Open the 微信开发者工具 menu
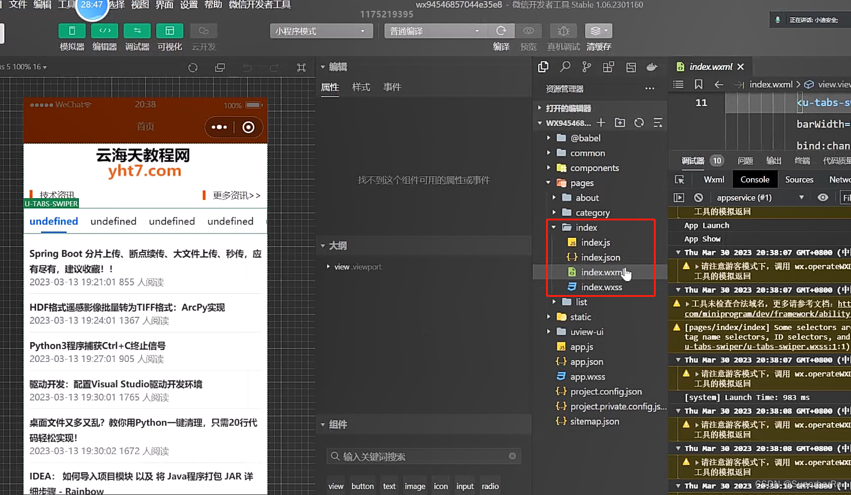This screenshot has width=851, height=495. pyautogui.click(x=260, y=5)
